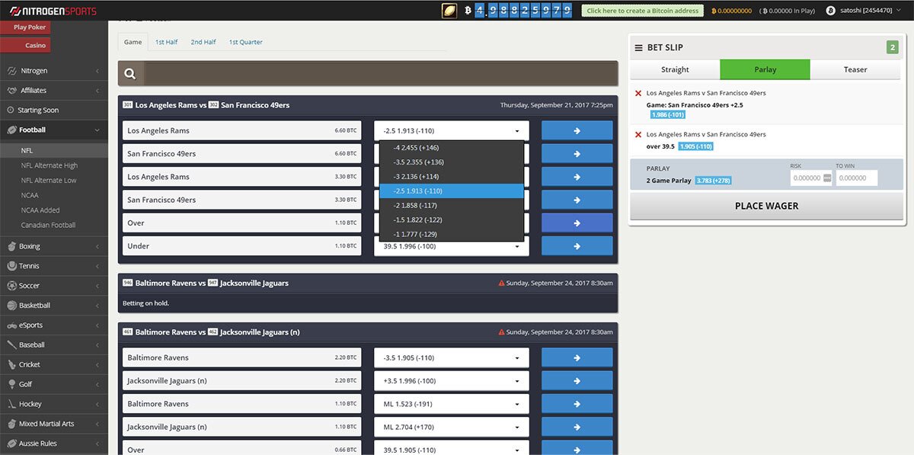Screen dimensions: 914x455
Task: Choose the -1 1.777 (-129) option
Action: click(452, 234)
